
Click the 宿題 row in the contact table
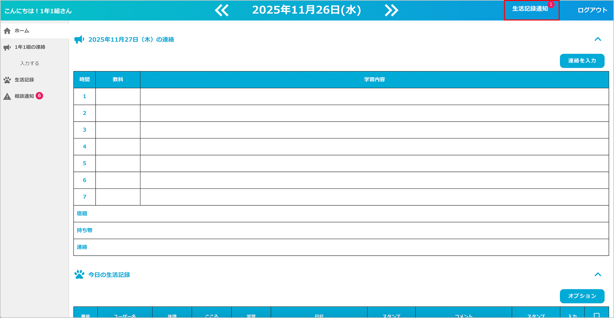[x=341, y=214]
